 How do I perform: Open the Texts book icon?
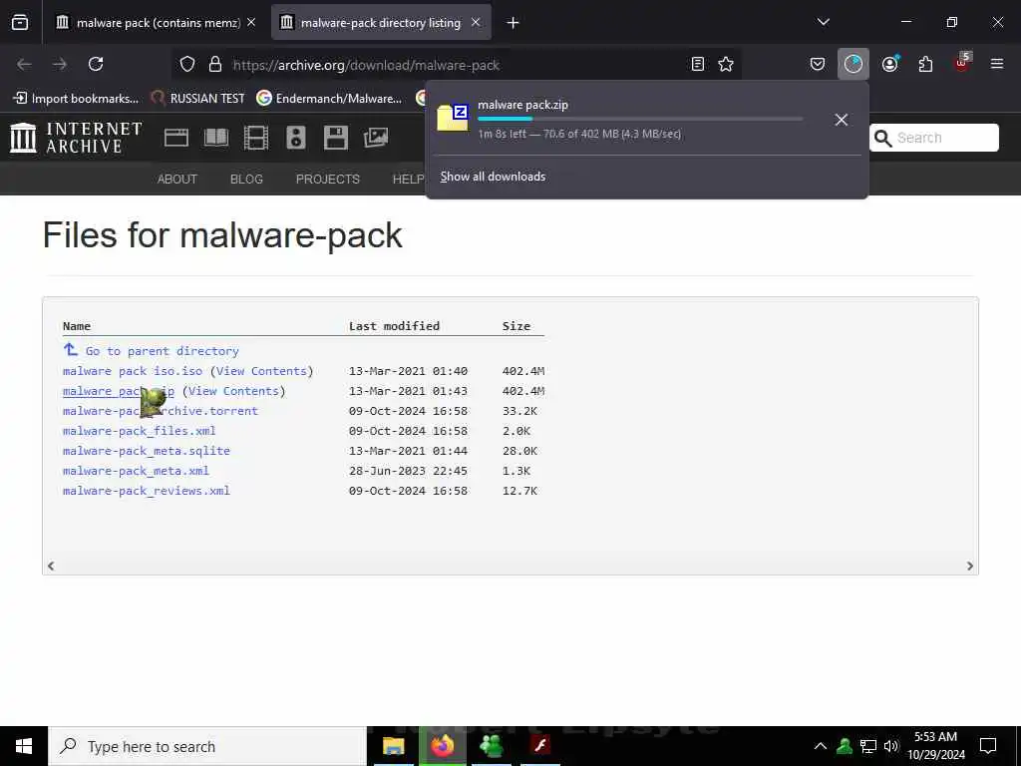pyautogui.click(x=216, y=138)
